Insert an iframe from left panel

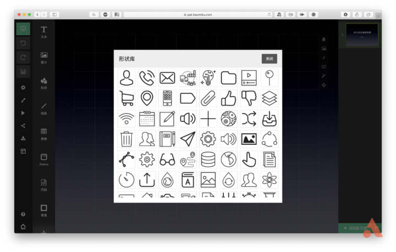(x=43, y=160)
